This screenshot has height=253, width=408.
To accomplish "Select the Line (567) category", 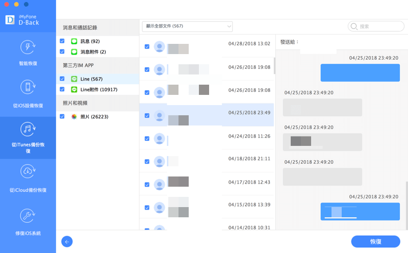I will (x=91, y=79).
